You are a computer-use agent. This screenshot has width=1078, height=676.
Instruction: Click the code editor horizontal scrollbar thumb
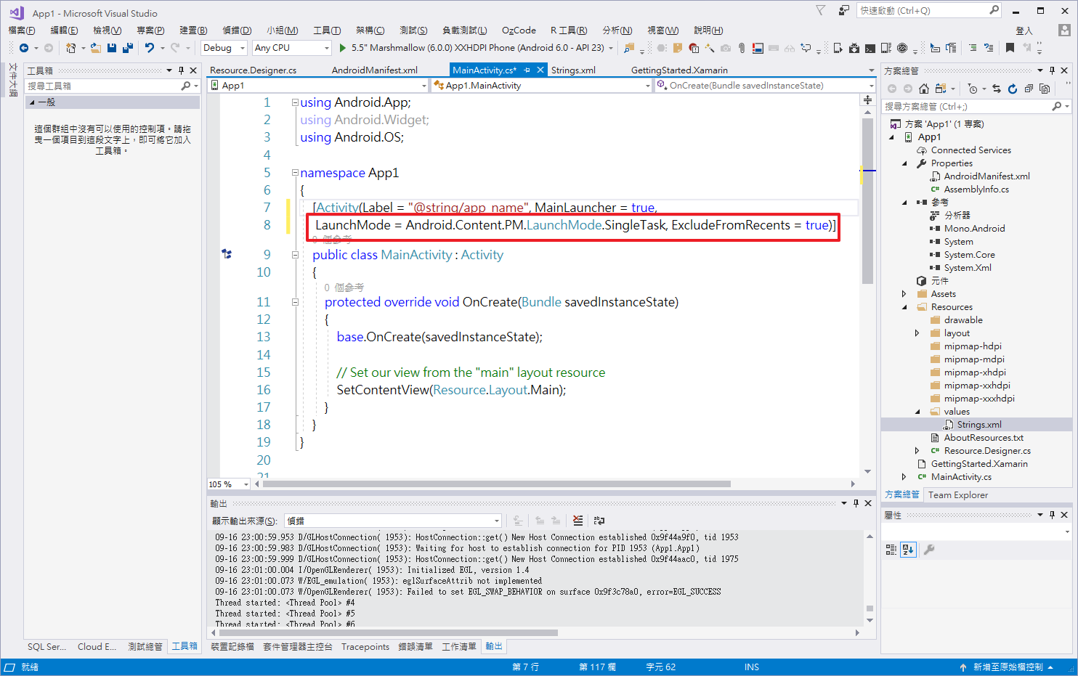(496, 484)
